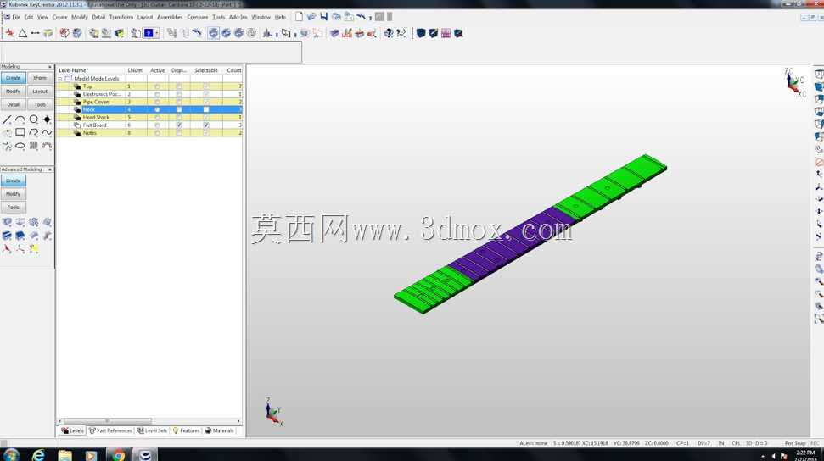Switch to the Part References tab
824x461 pixels.
(x=110, y=430)
